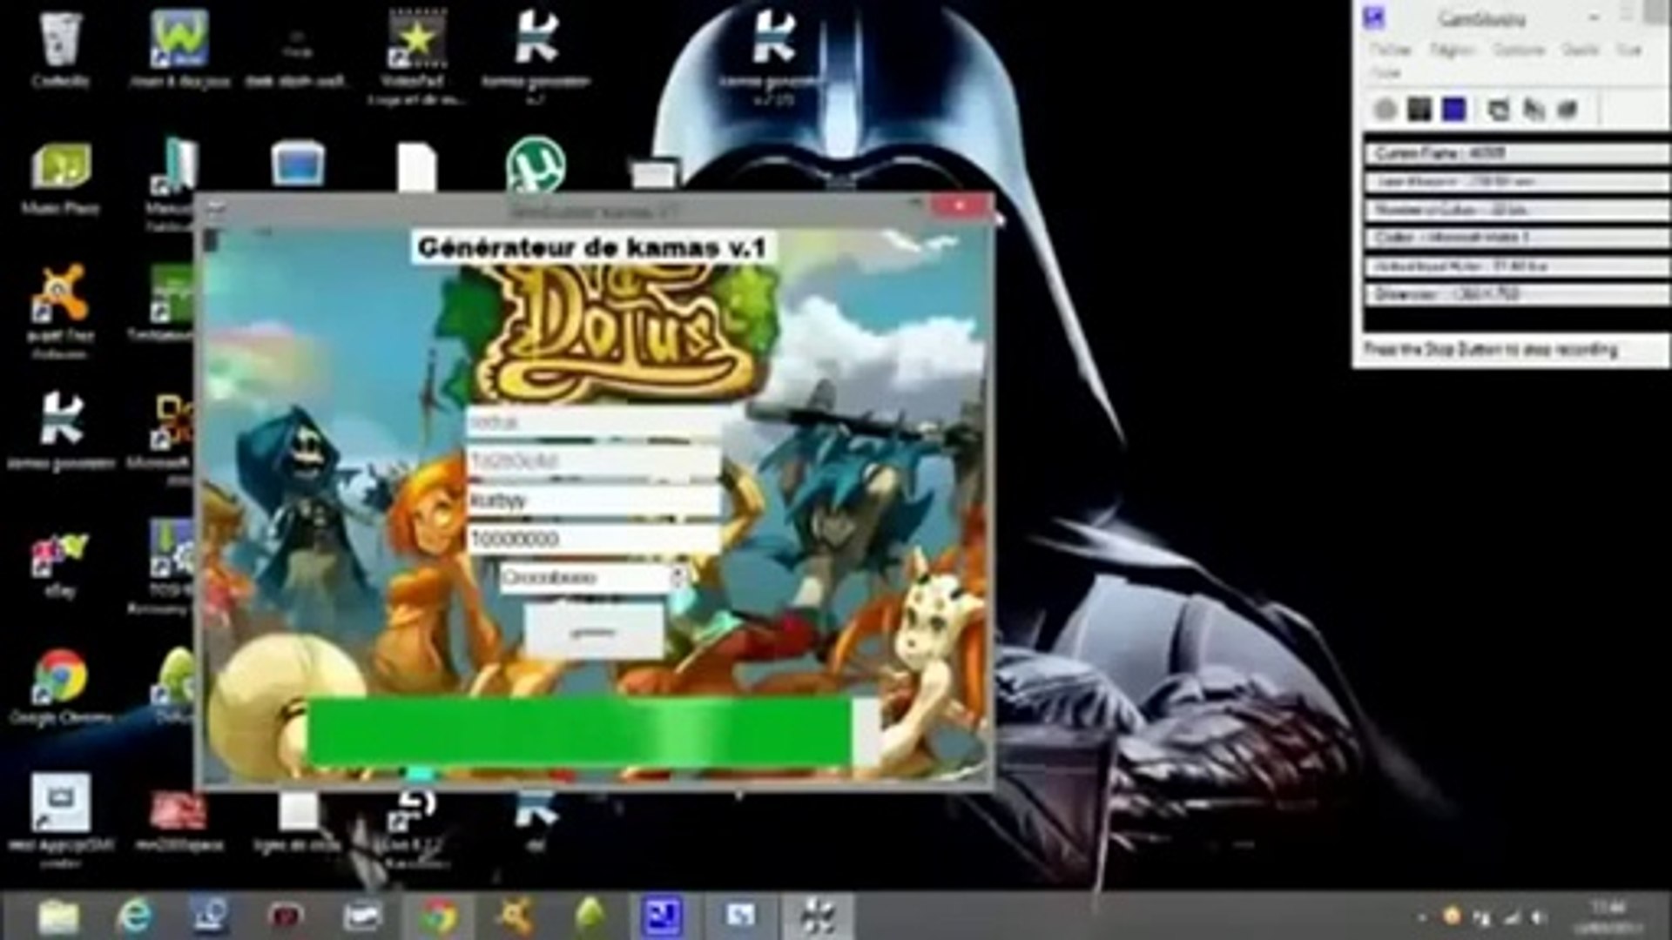Screen dimensions: 1672x940
Task: Click the orange avast icon in the taskbar
Action: click(515, 916)
